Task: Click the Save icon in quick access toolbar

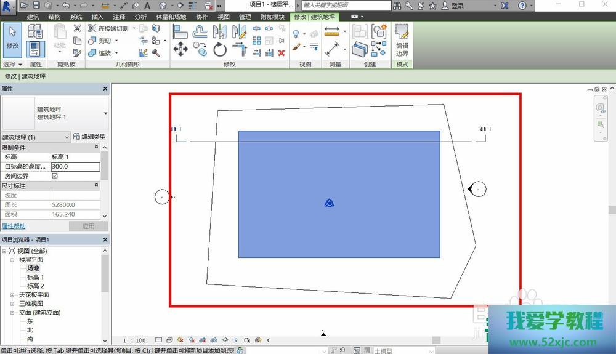Action: point(36,6)
